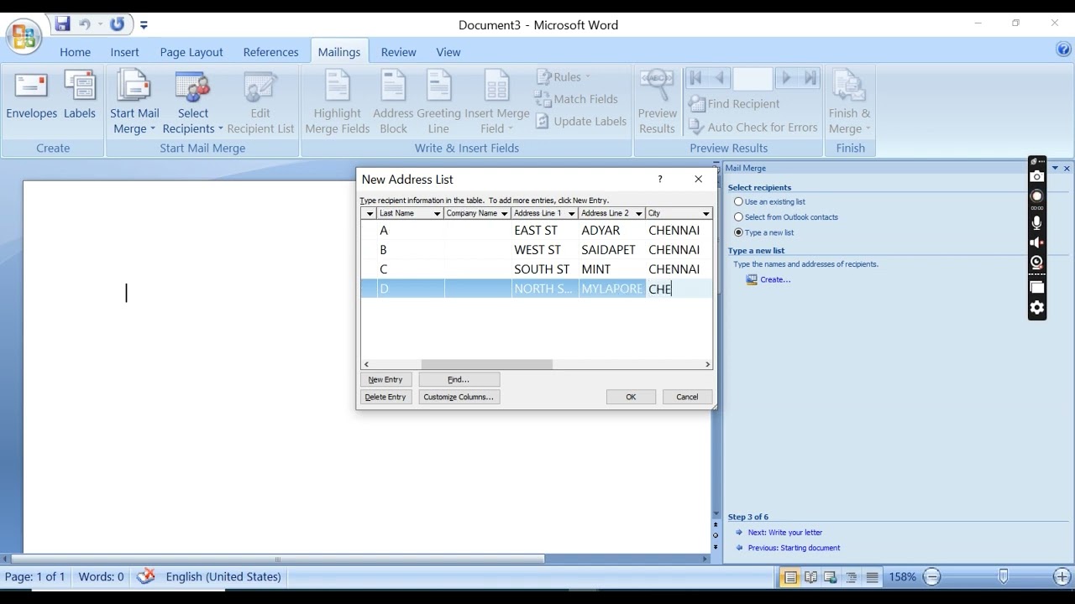This screenshot has width=1075, height=604.
Task: Click the Find... button
Action: [459, 379]
